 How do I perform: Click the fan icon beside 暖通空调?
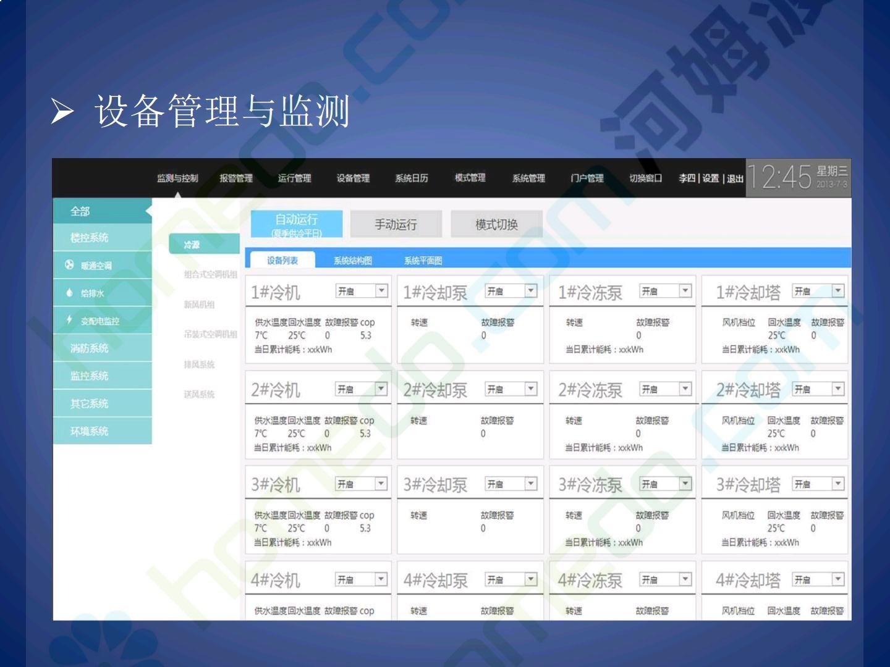tap(69, 265)
